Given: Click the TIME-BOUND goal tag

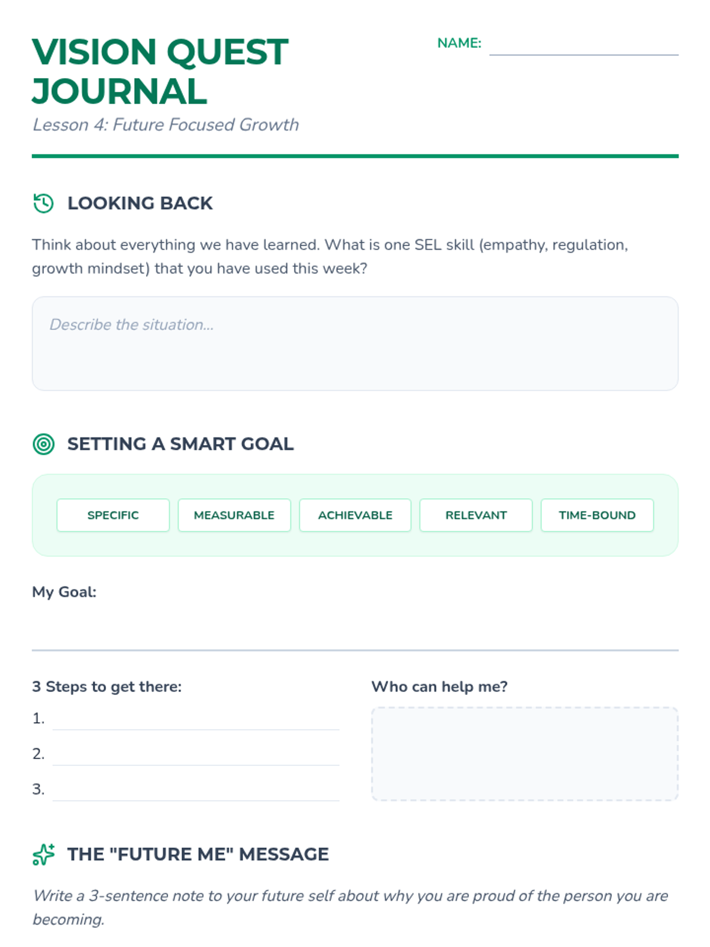Looking at the screenshot, I should 597,515.
